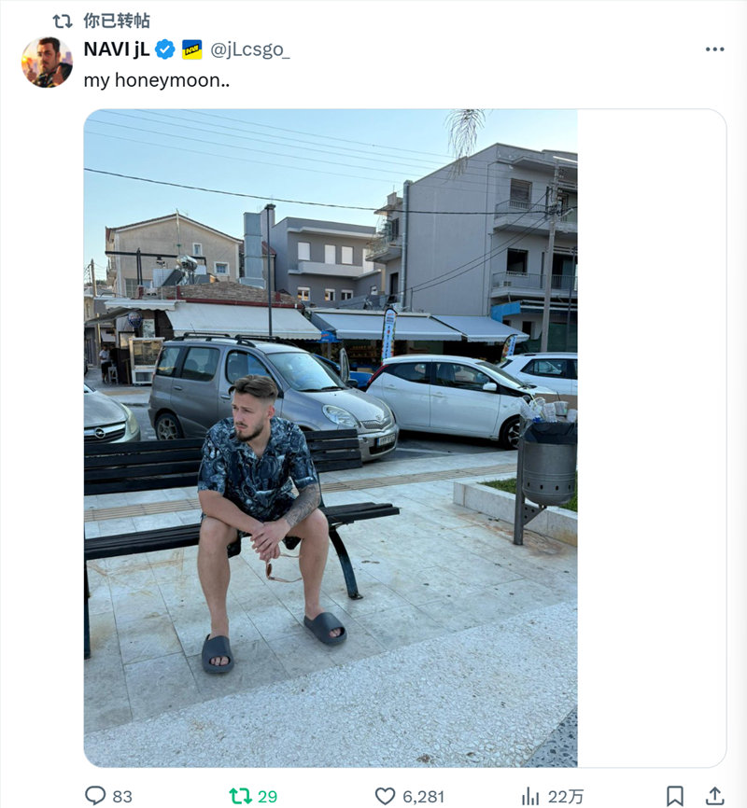Open the NAVI jL profile avatar

47,63
